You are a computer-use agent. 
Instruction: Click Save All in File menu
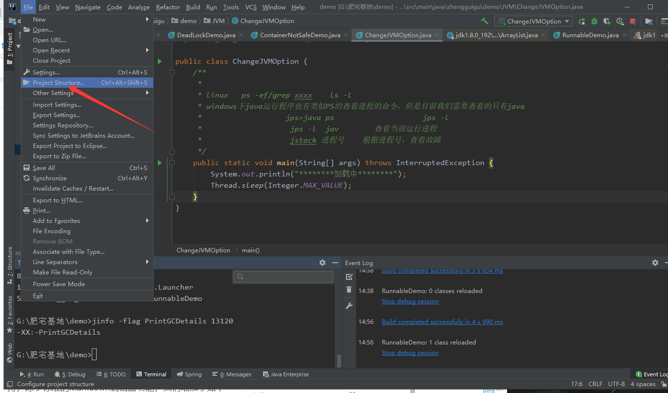click(87, 168)
